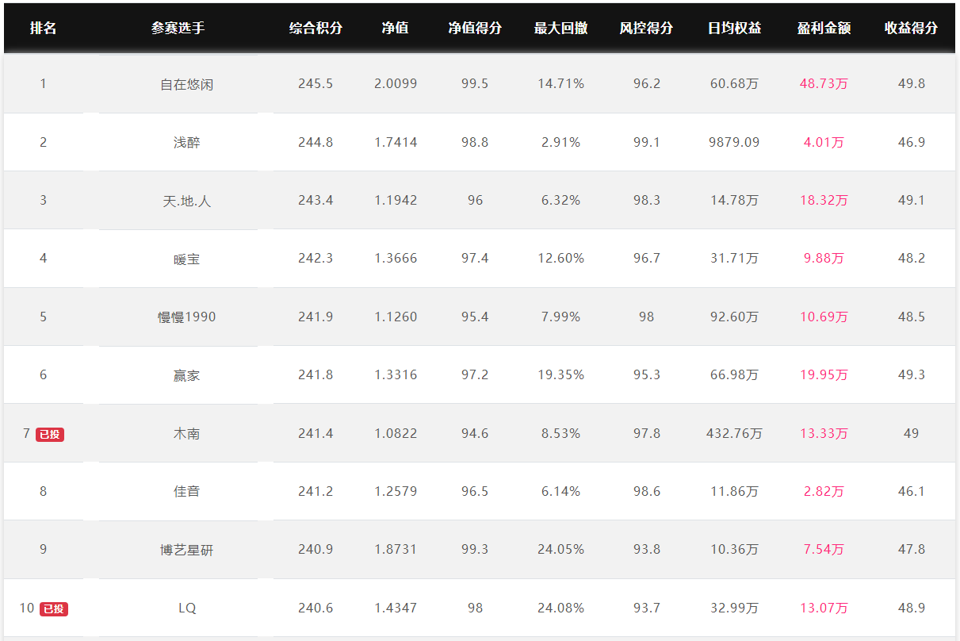Image resolution: width=960 pixels, height=641 pixels.
Task: Select contestant LQ
Action: (x=187, y=608)
